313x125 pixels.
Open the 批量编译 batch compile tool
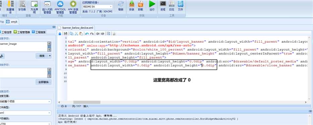click(10, 7)
